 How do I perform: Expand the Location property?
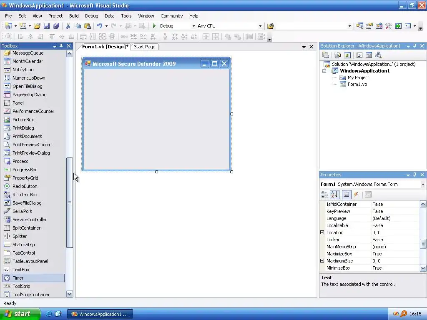click(x=322, y=232)
